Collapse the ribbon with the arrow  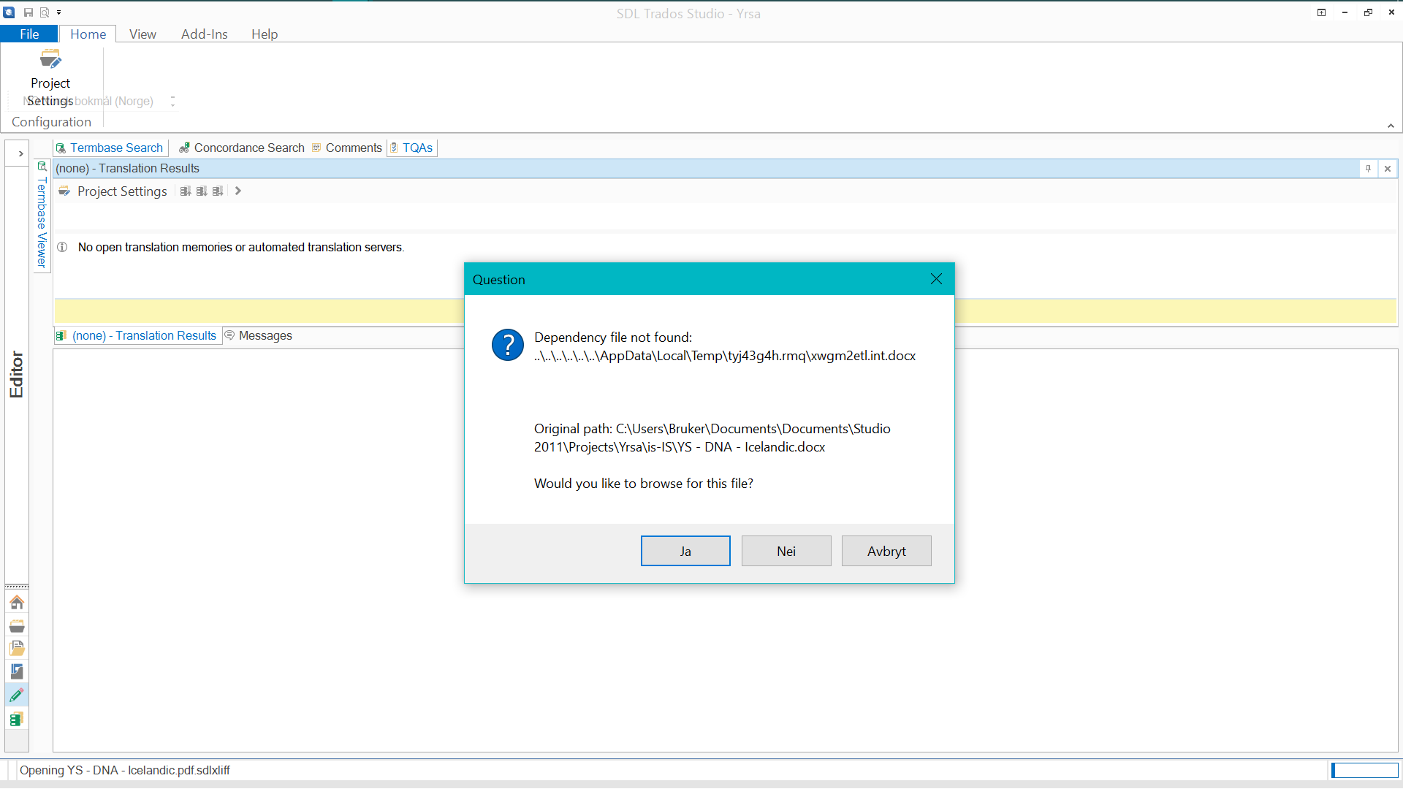[1391, 126]
